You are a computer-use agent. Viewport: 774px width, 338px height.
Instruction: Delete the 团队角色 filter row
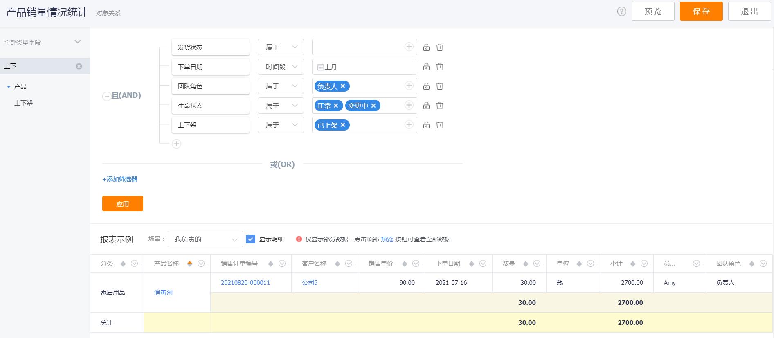point(440,86)
